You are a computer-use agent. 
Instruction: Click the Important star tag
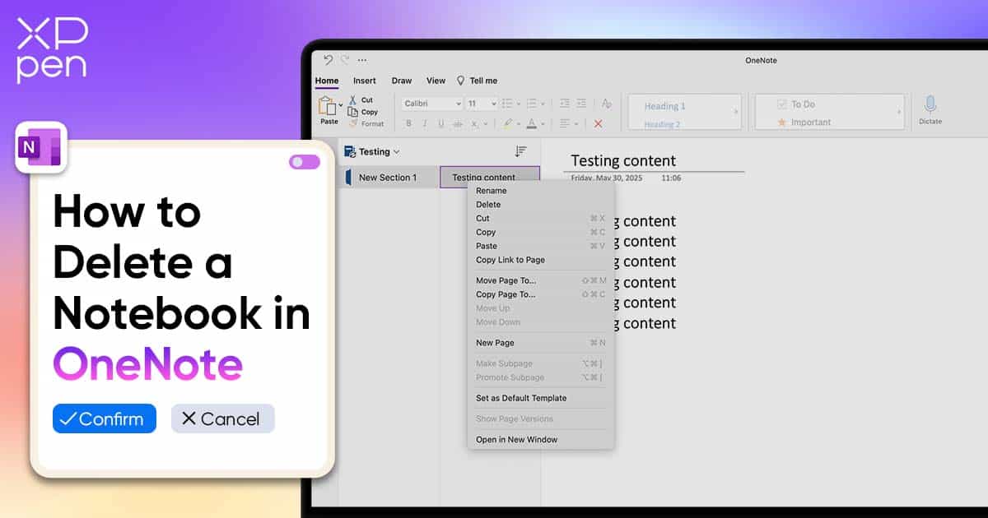click(782, 123)
